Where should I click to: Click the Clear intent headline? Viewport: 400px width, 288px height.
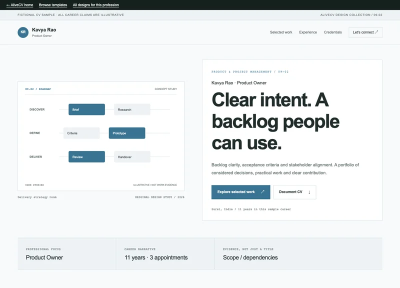point(275,121)
